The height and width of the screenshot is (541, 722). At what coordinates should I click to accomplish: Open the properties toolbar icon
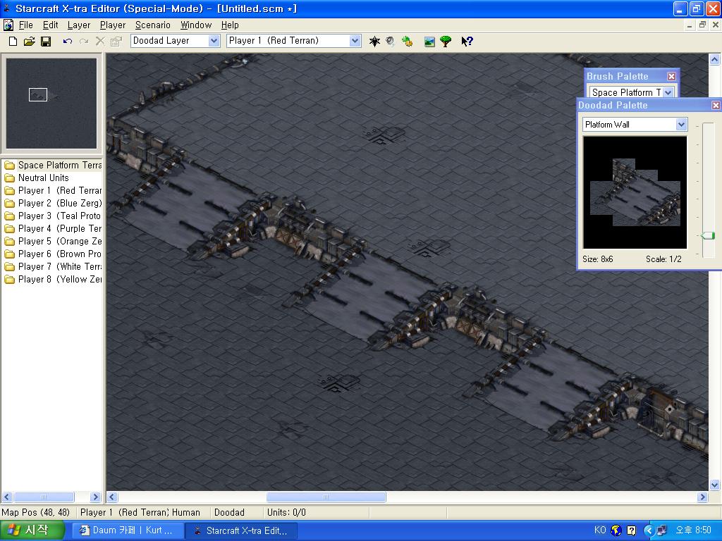(116, 42)
